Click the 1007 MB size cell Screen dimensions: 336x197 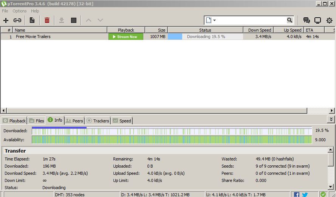(158, 37)
